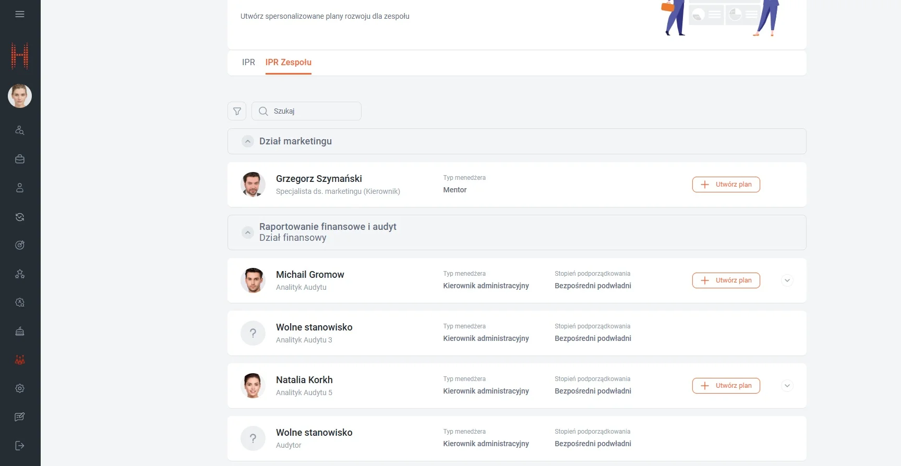Viewport: 901px width, 466px height.
Task: Click the logout icon in sidebar
Action: click(20, 446)
